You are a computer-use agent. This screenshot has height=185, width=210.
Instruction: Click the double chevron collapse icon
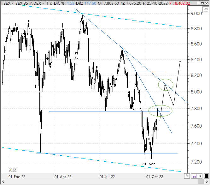(187, 176)
